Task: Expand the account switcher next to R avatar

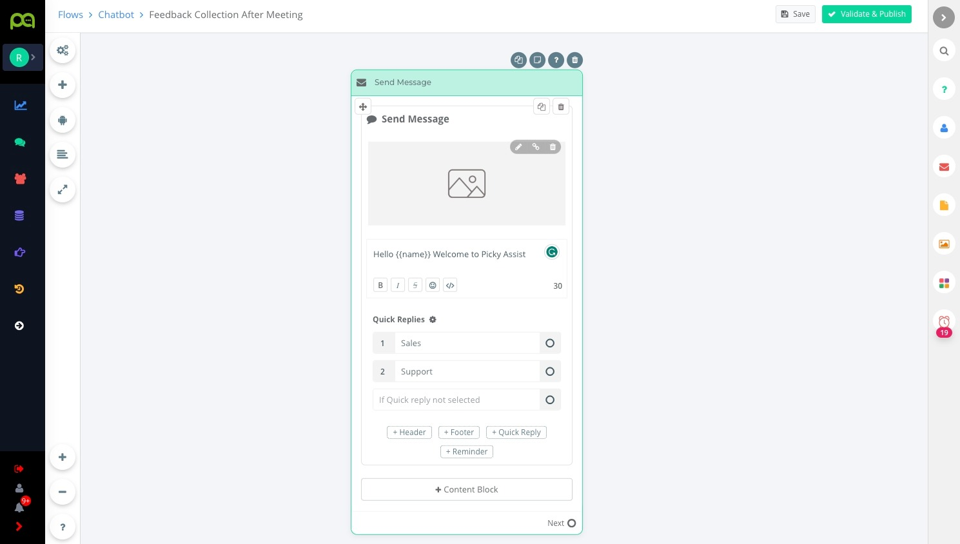Action: click(33, 57)
